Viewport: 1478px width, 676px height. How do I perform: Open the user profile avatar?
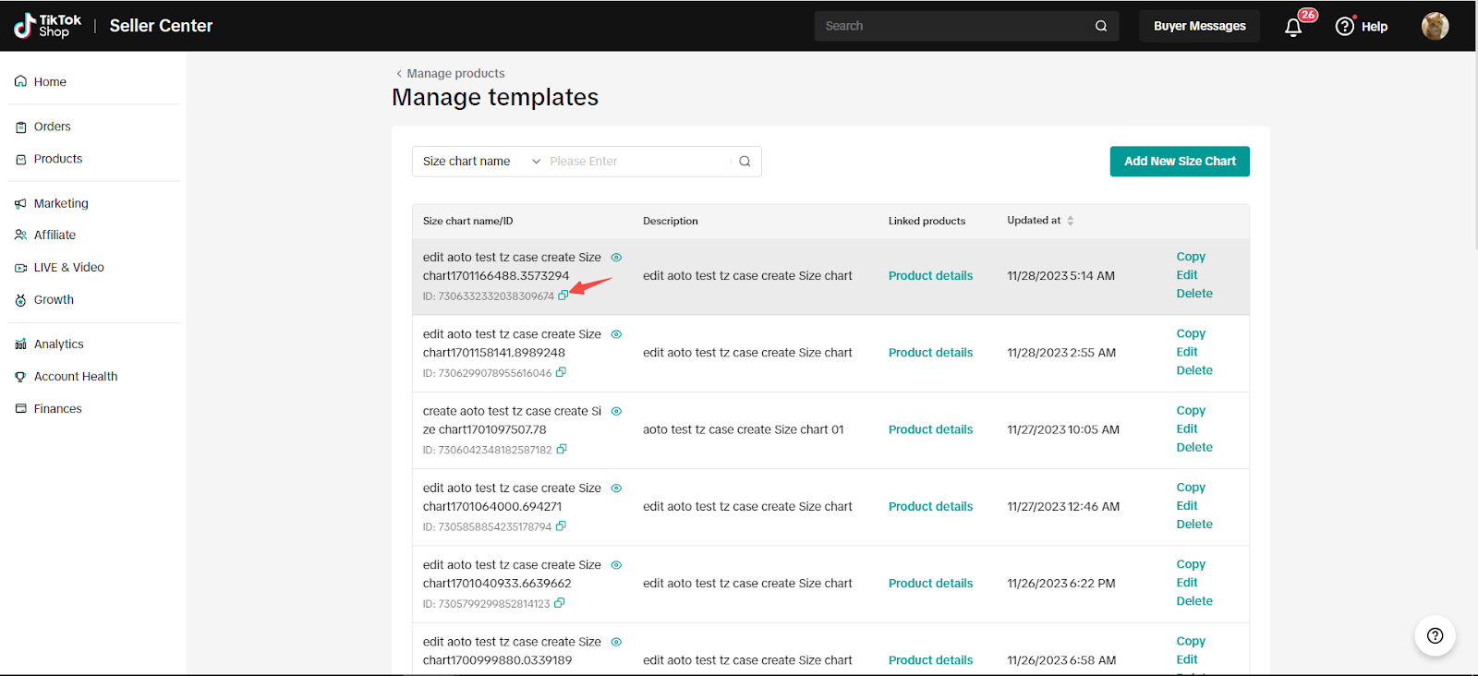point(1435,26)
